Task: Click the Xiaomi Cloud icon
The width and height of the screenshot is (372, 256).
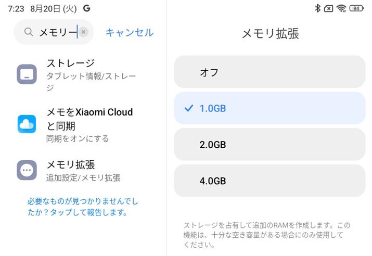Action: click(27, 124)
